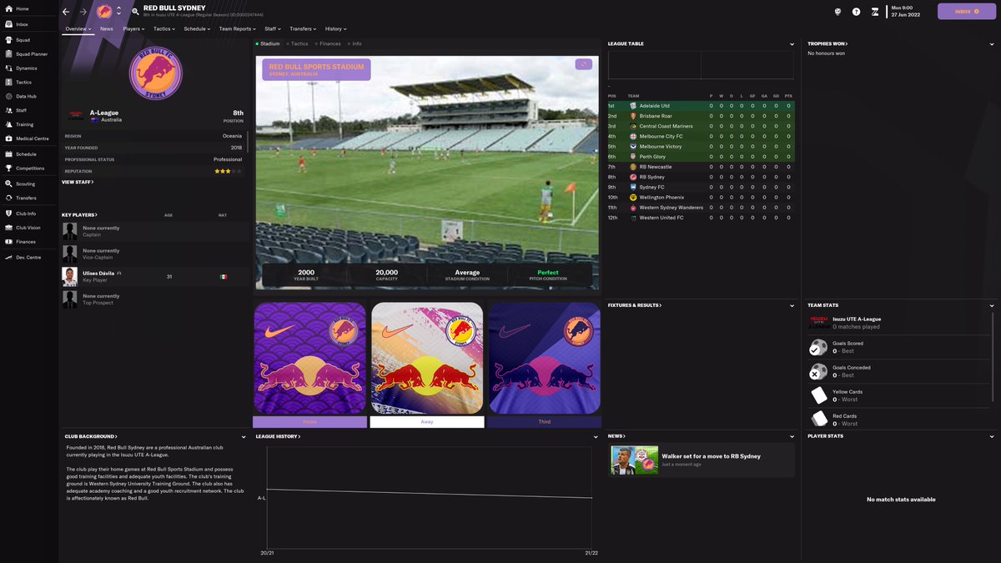Expand the Team Stats panel chevron
Image resolution: width=1001 pixels, height=563 pixels.
(993, 305)
